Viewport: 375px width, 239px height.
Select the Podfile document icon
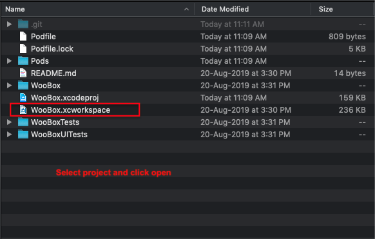[x=23, y=36]
